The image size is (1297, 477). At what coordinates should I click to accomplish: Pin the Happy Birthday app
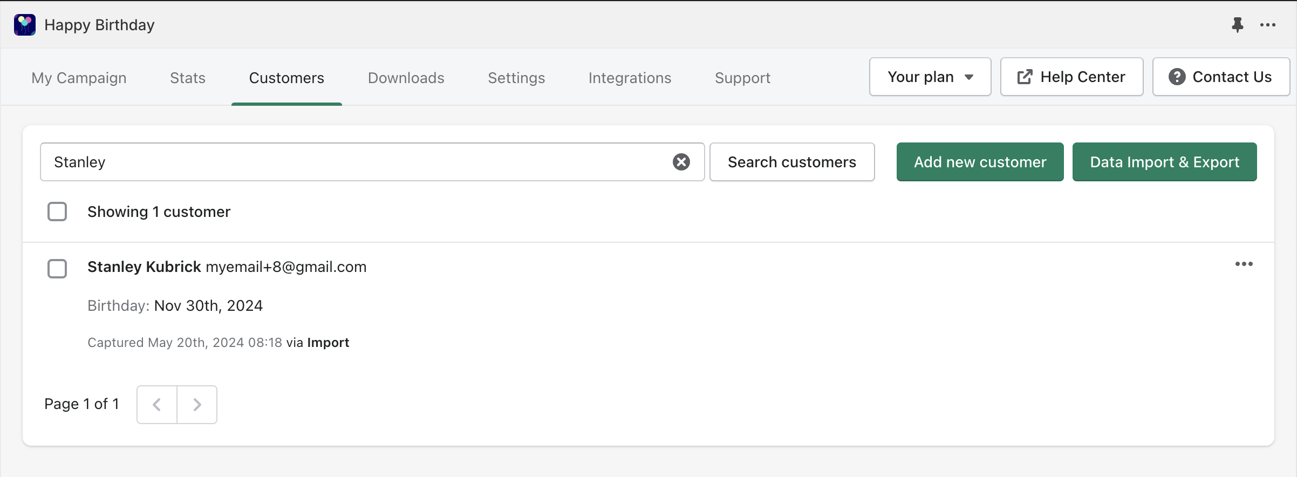[1238, 25]
